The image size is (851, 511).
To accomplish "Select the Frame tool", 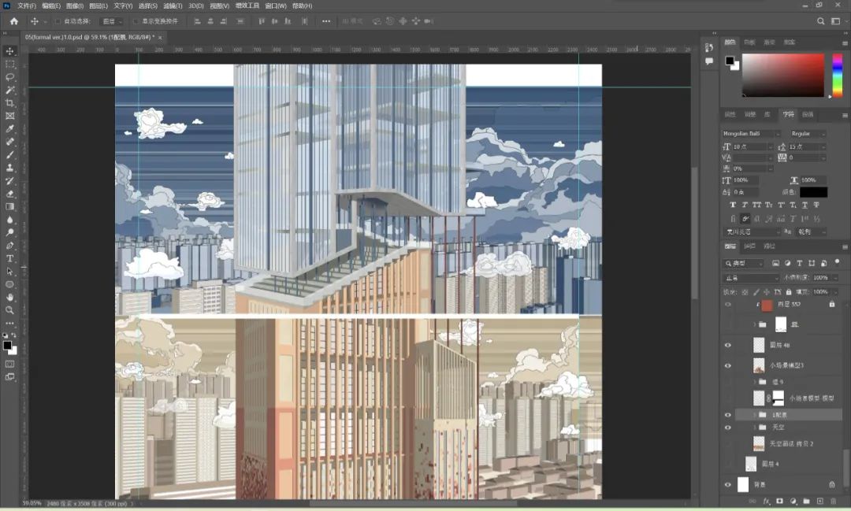I will point(9,116).
